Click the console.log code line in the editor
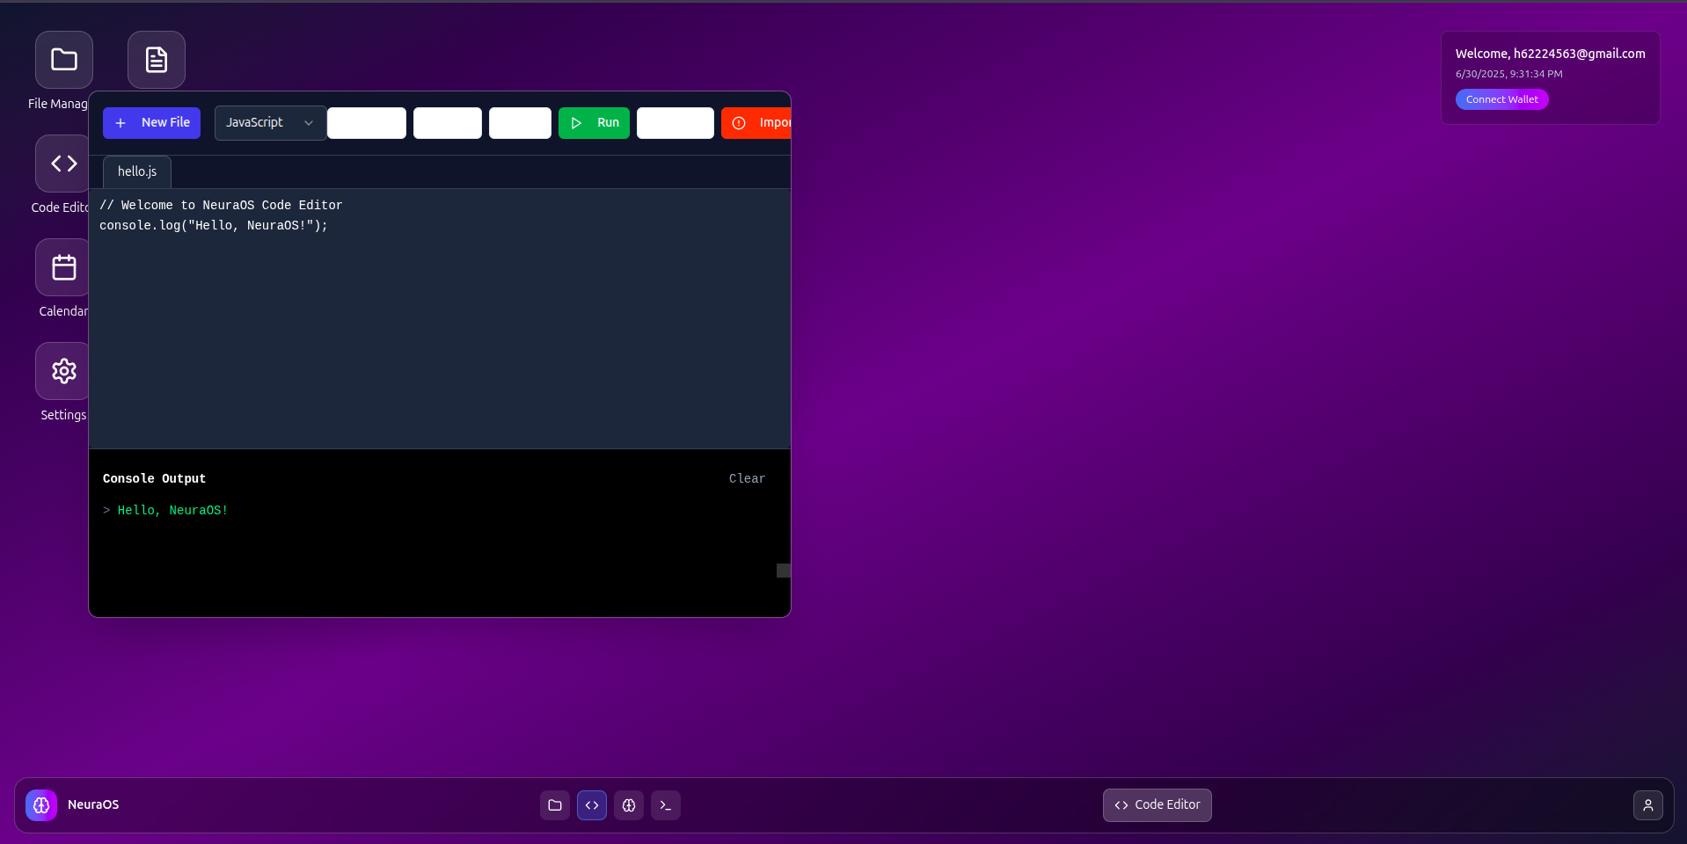 tap(214, 226)
